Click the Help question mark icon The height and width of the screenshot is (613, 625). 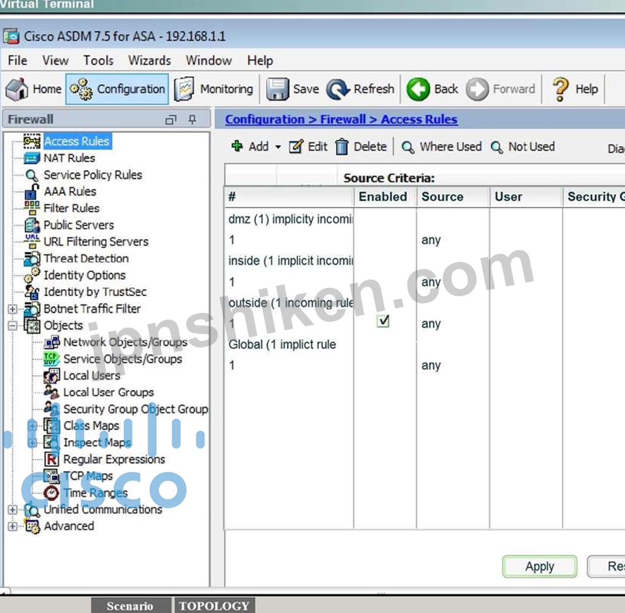561,89
